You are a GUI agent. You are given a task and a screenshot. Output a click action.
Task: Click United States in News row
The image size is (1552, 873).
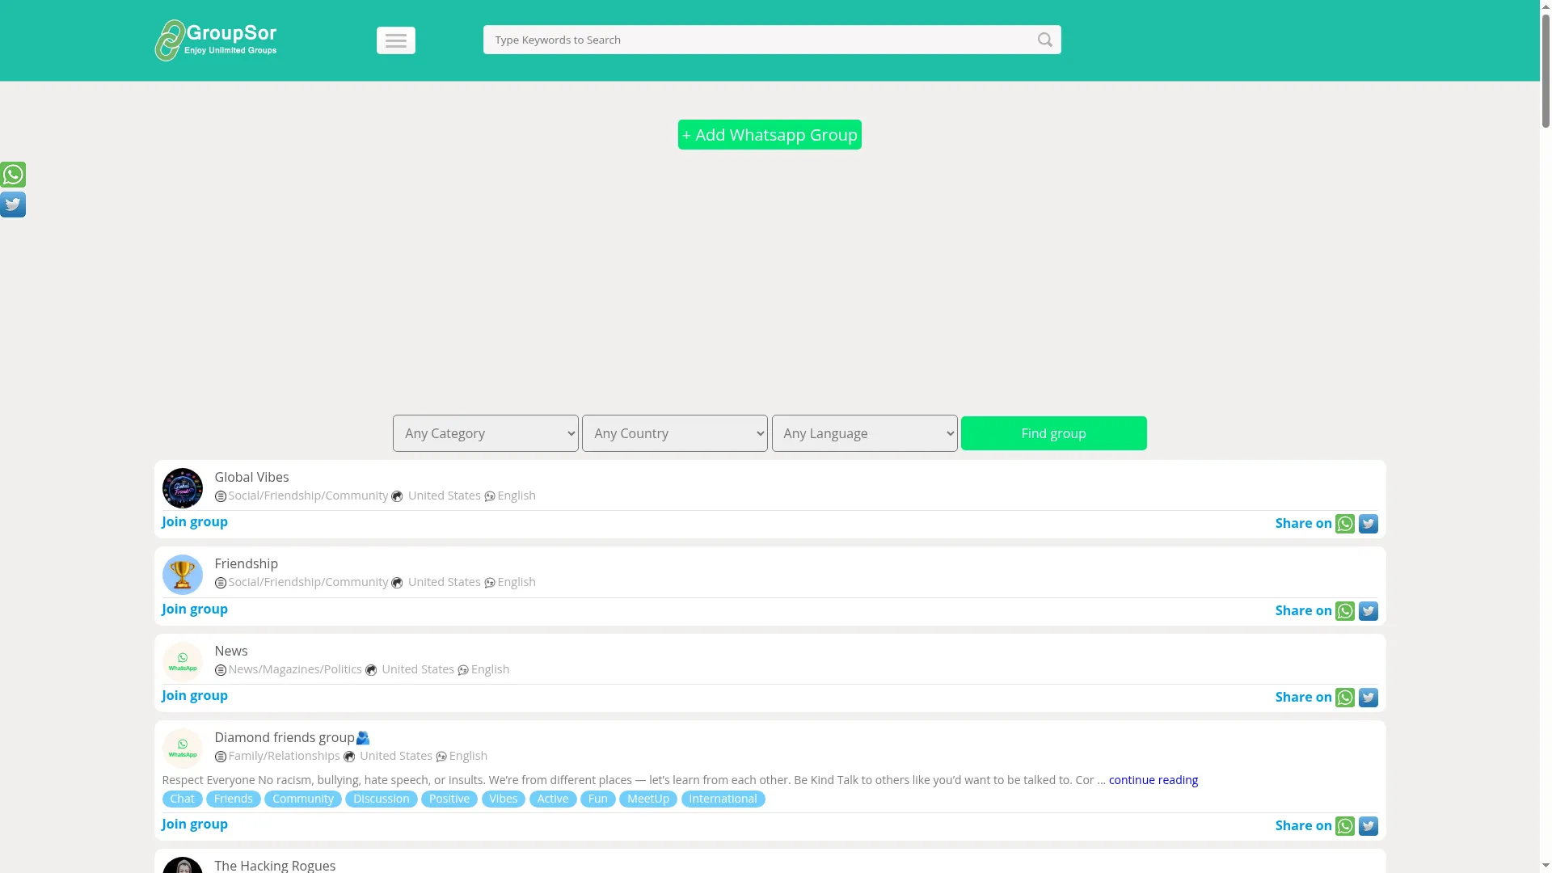(418, 669)
